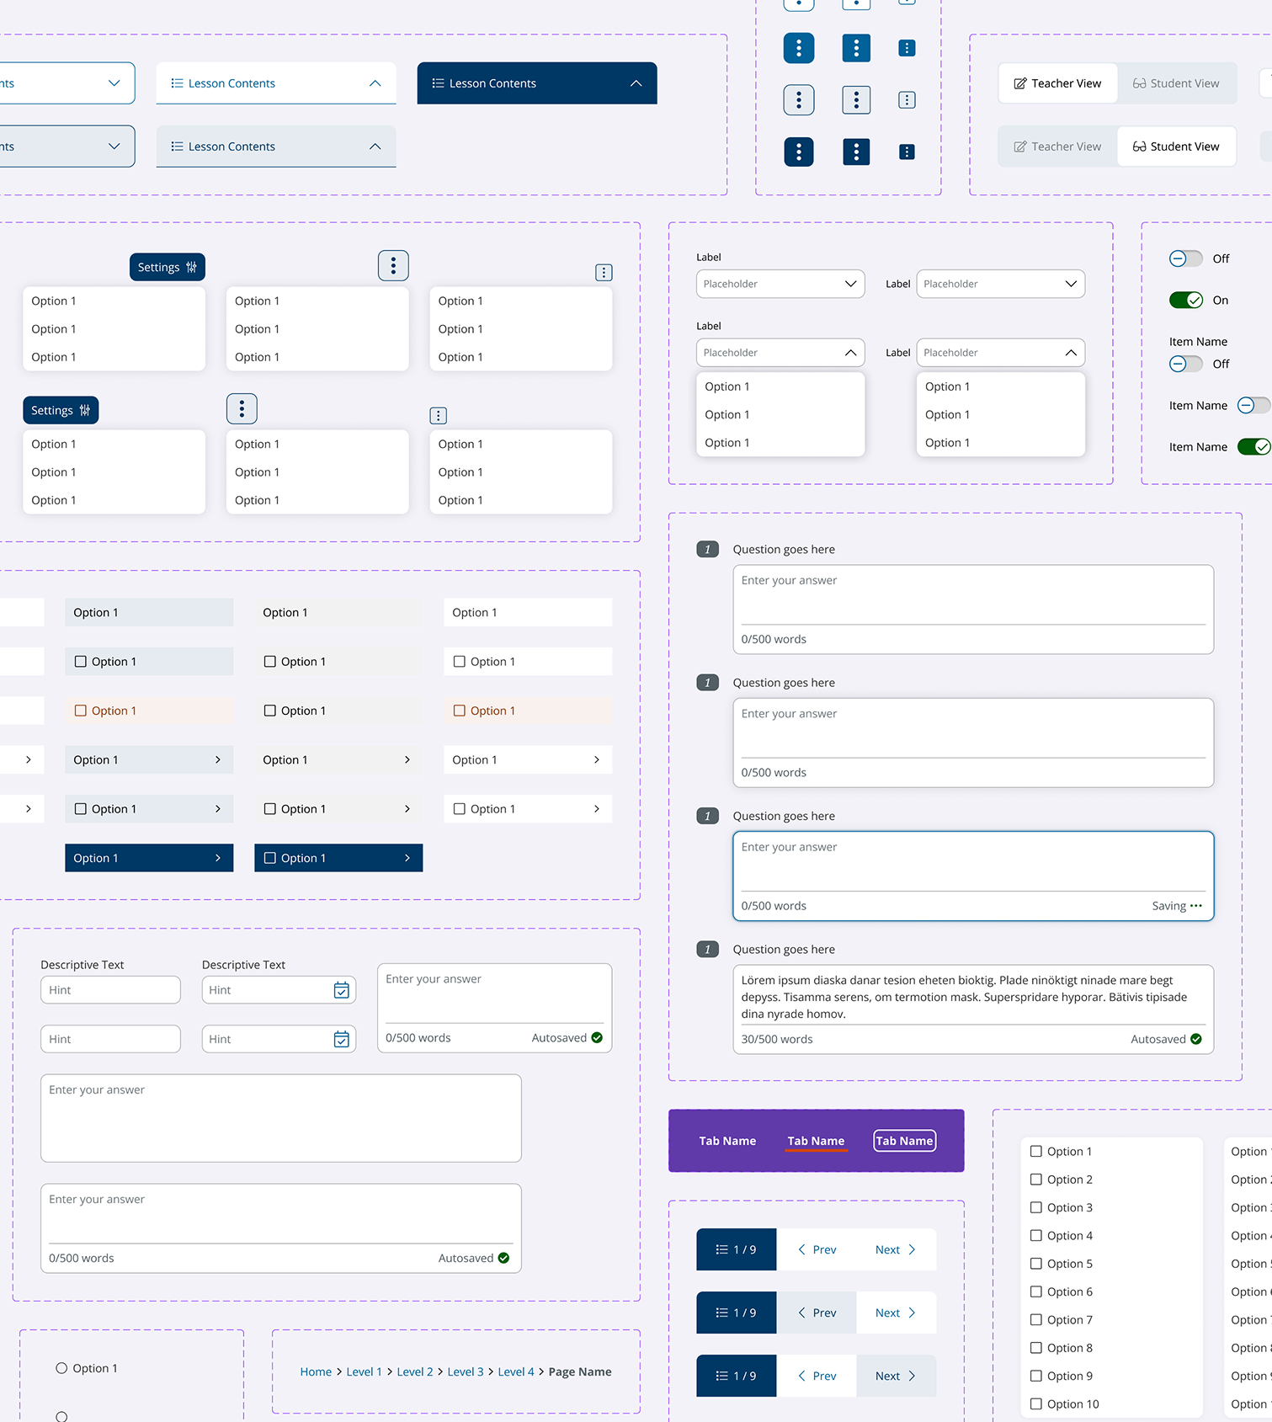Go to the Level 3 breadcrumb link
Viewport: 1272px width, 1422px height.
point(465,1371)
